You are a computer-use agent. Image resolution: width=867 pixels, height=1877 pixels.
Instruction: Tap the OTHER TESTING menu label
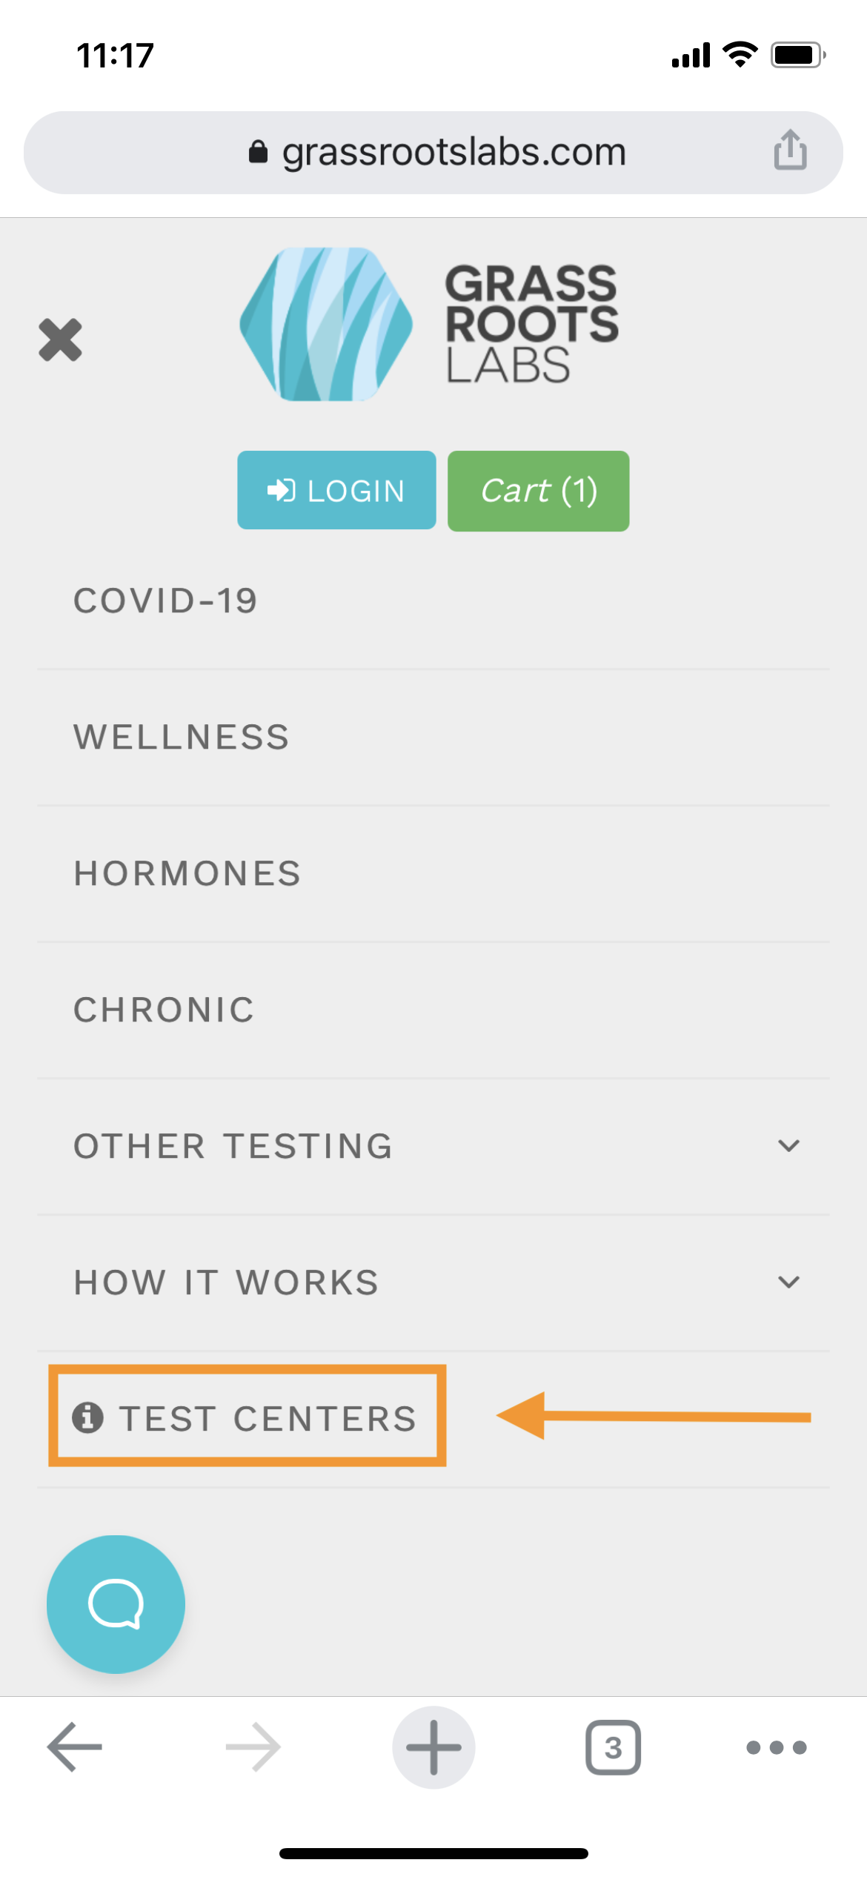[x=233, y=1146]
